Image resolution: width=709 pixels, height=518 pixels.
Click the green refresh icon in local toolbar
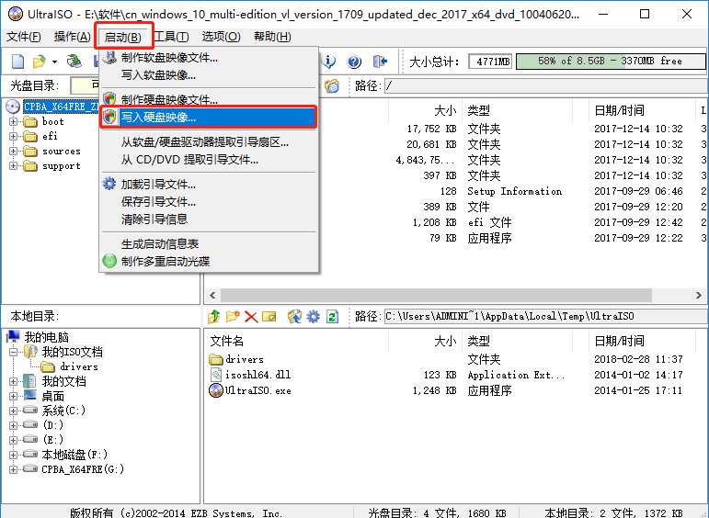(x=332, y=317)
